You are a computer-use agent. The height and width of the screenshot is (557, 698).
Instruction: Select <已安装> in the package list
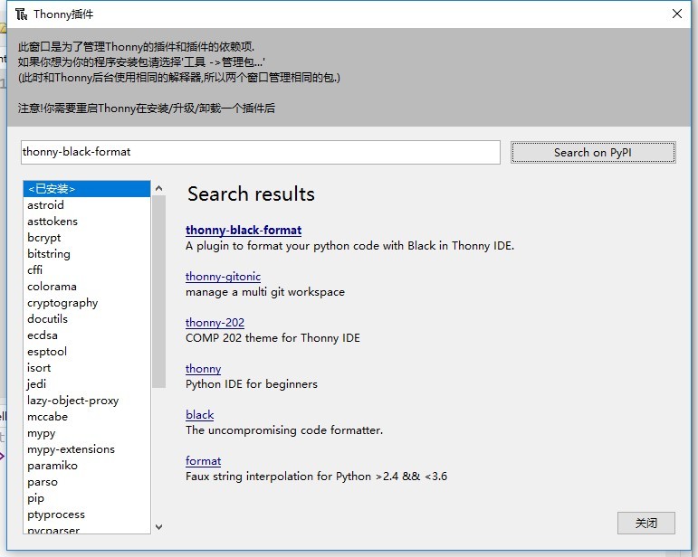coord(52,189)
